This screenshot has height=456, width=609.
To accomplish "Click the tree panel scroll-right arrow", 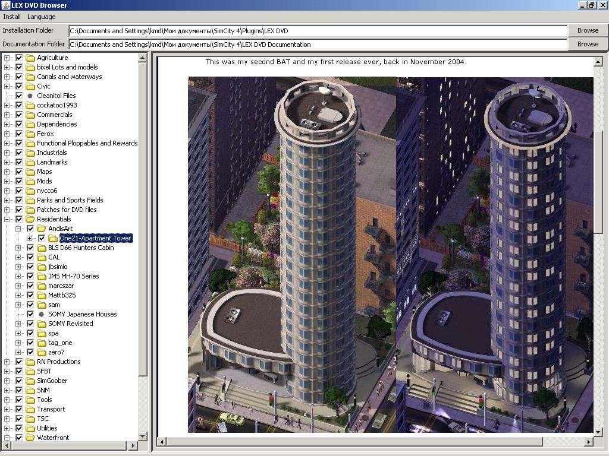I will click(x=133, y=445).
